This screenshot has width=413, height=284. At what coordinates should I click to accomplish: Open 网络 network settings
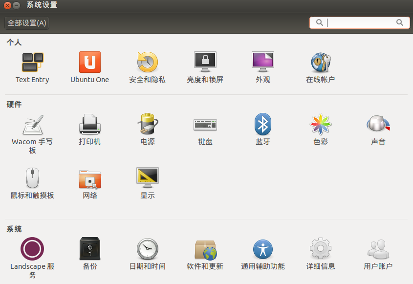(x=90, y=183)
